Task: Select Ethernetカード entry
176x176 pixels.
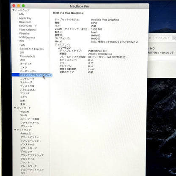Action: pos(28,26)
